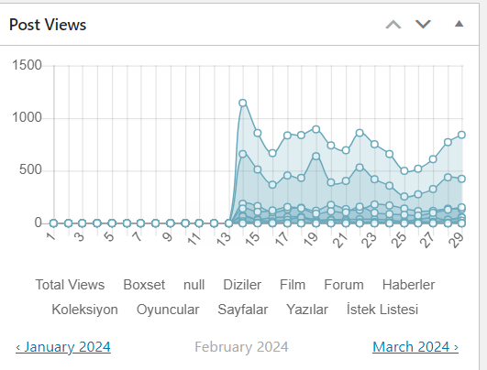
Task: Toggle Sayfalar legend entry
Action: pyautogui.click(x=242, y=310)
